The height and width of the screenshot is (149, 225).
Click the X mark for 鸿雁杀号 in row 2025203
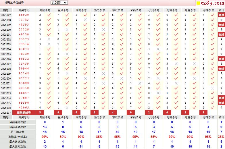click(x=49, y=44)
